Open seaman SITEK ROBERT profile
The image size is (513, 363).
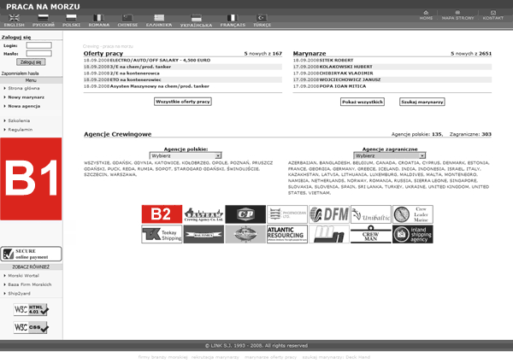(336, 60)
